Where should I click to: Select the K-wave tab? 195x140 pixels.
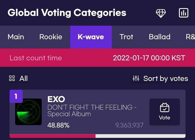[x=91, y=37]
